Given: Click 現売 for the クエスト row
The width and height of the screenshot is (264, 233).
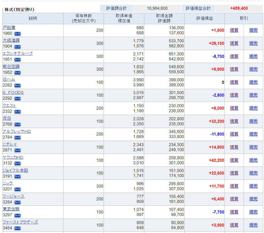Looking at the screenshot, I should [x=253, y=108].
